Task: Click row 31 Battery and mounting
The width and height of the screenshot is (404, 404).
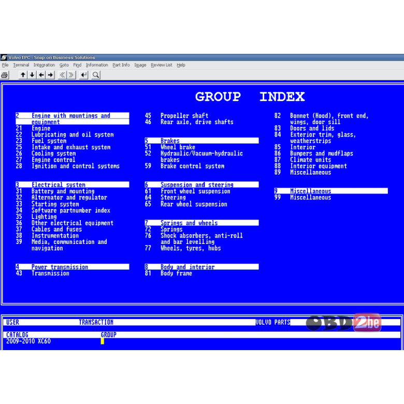Action: 55,191
